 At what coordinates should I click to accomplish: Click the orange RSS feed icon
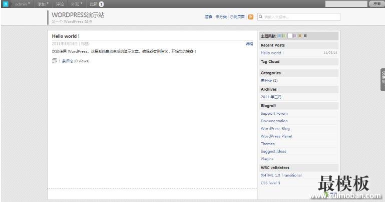[251, 16]
